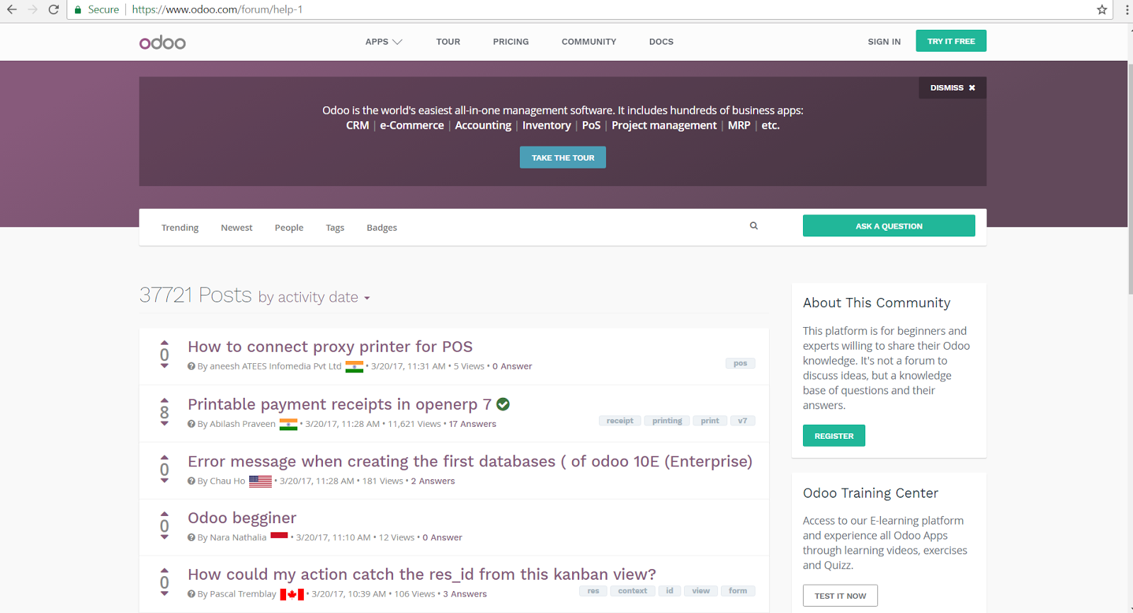
Task: Open the PoS link in banner
Action: tap(591, 125)
